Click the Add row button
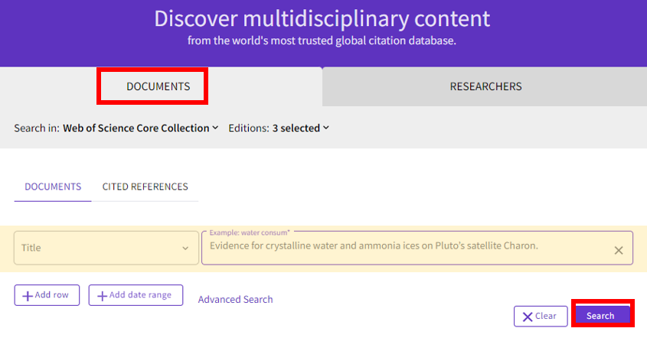 pyautogui.click(x=47, y=295)
